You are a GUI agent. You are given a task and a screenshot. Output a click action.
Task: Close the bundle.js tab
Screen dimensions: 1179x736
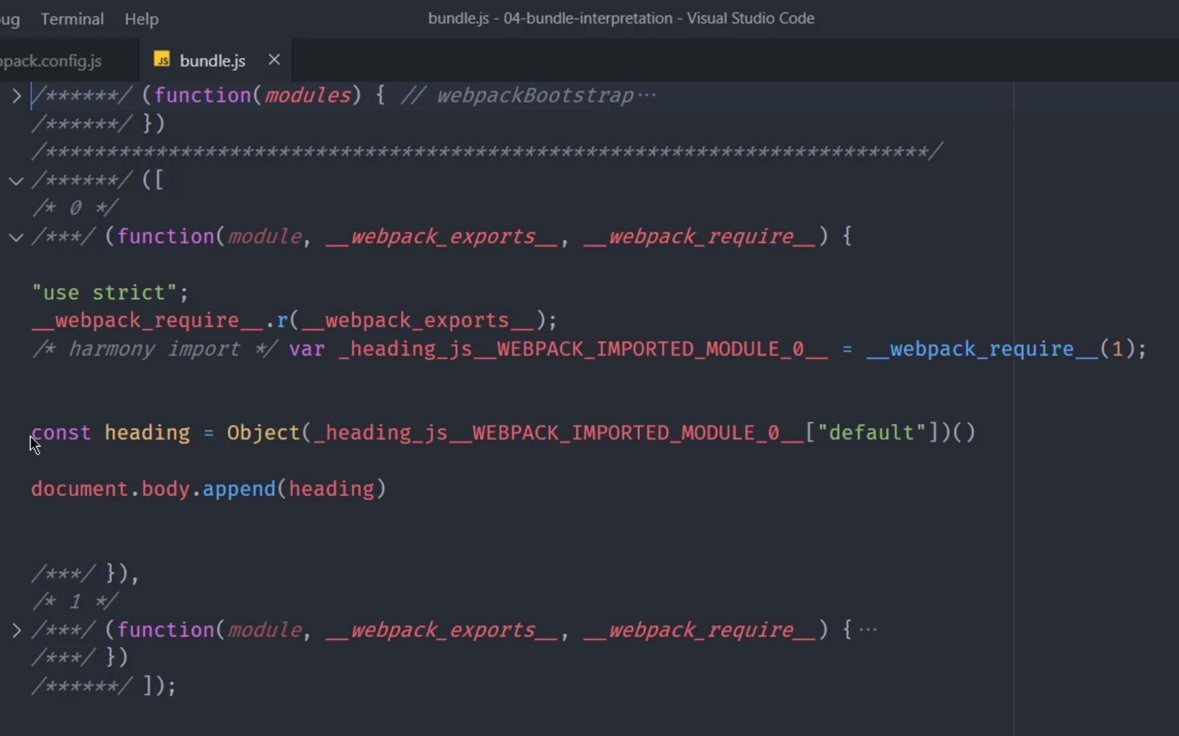274,60
